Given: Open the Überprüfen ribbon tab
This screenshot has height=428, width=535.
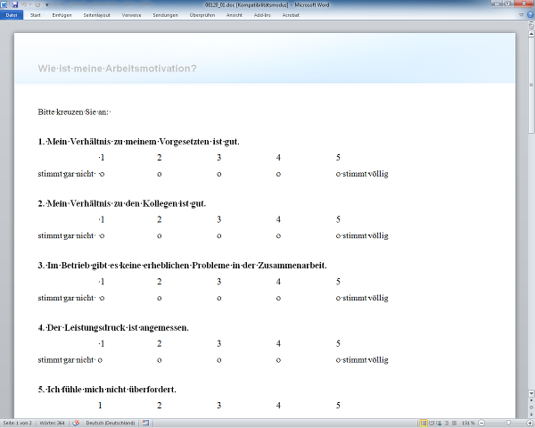Looking at the screenshot, I should (x=202, y=14).
